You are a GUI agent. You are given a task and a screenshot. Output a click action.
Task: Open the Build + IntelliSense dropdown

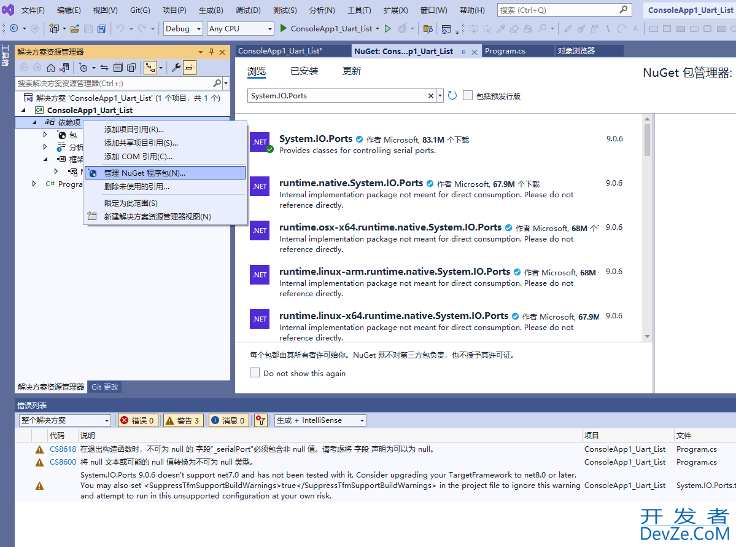click(x=320, y=420)
